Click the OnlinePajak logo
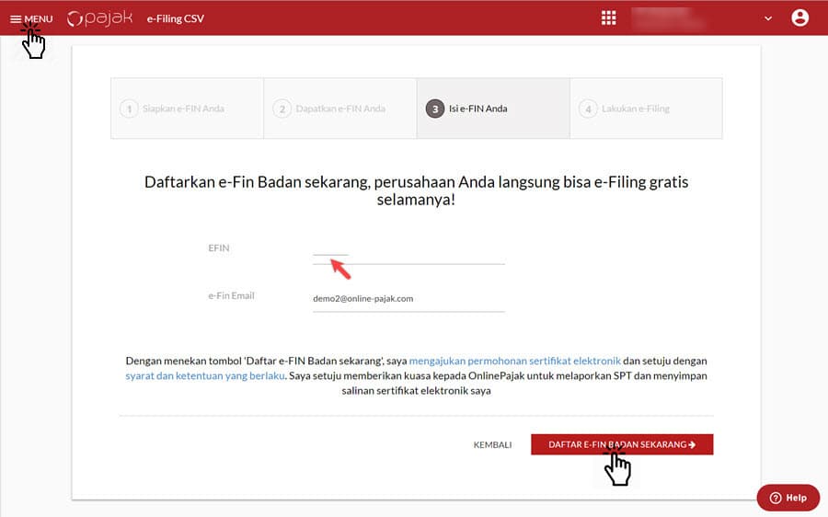The height and width of the screenshot is (517, 828). coord(102,18)
